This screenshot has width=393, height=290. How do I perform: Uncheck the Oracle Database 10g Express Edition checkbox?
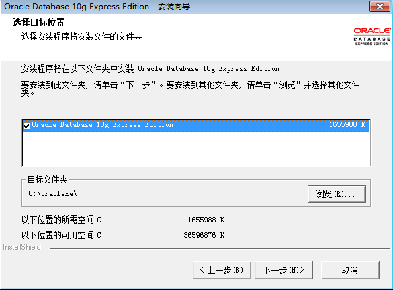tap(27, 126)
